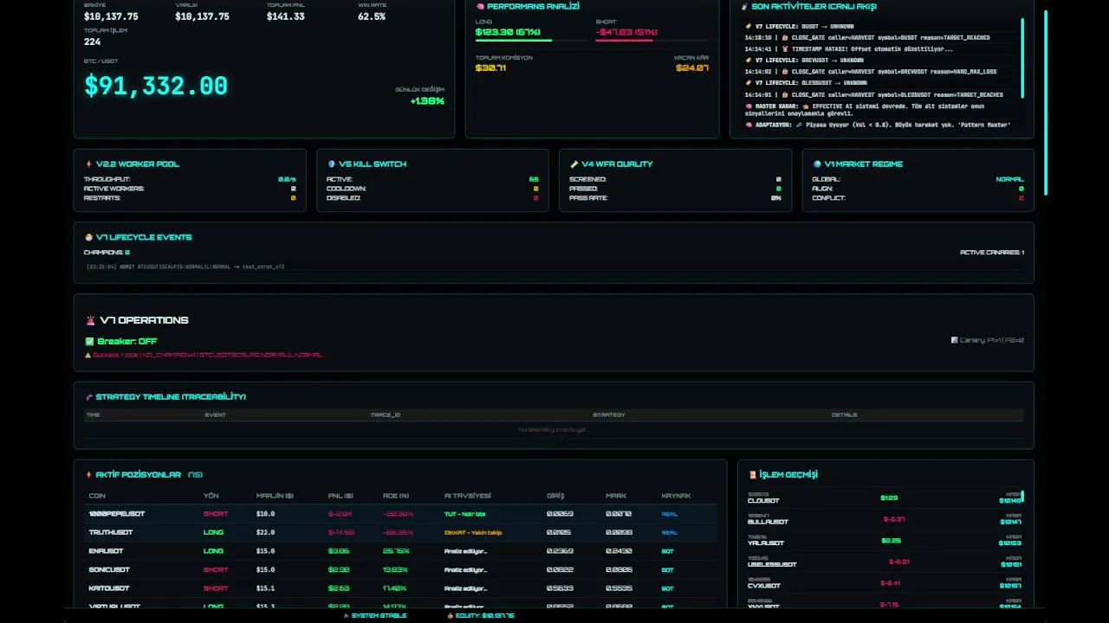Click the globe icon beside V1 Market Regime

click(x=817, y=164)
